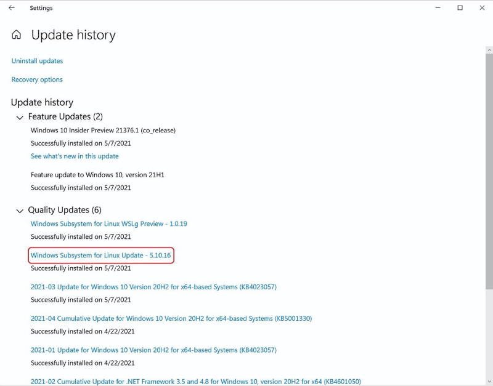Open 2021-01 Update KB4023057 link
The height and width of the screenshot is (386, 493).
153,350
